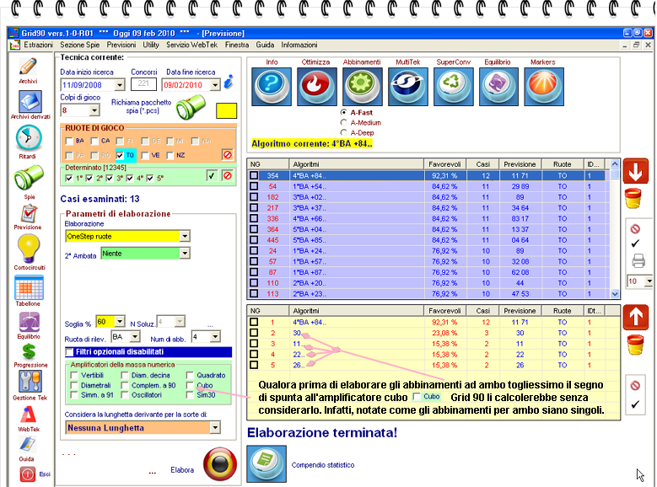This screenshot has height=487, width=657.
Task: Click the Markers orange sphere button
Action: pos(544,87)
